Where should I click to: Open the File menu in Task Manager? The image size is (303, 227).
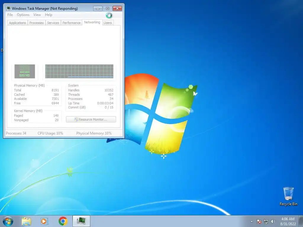(10, 15)
